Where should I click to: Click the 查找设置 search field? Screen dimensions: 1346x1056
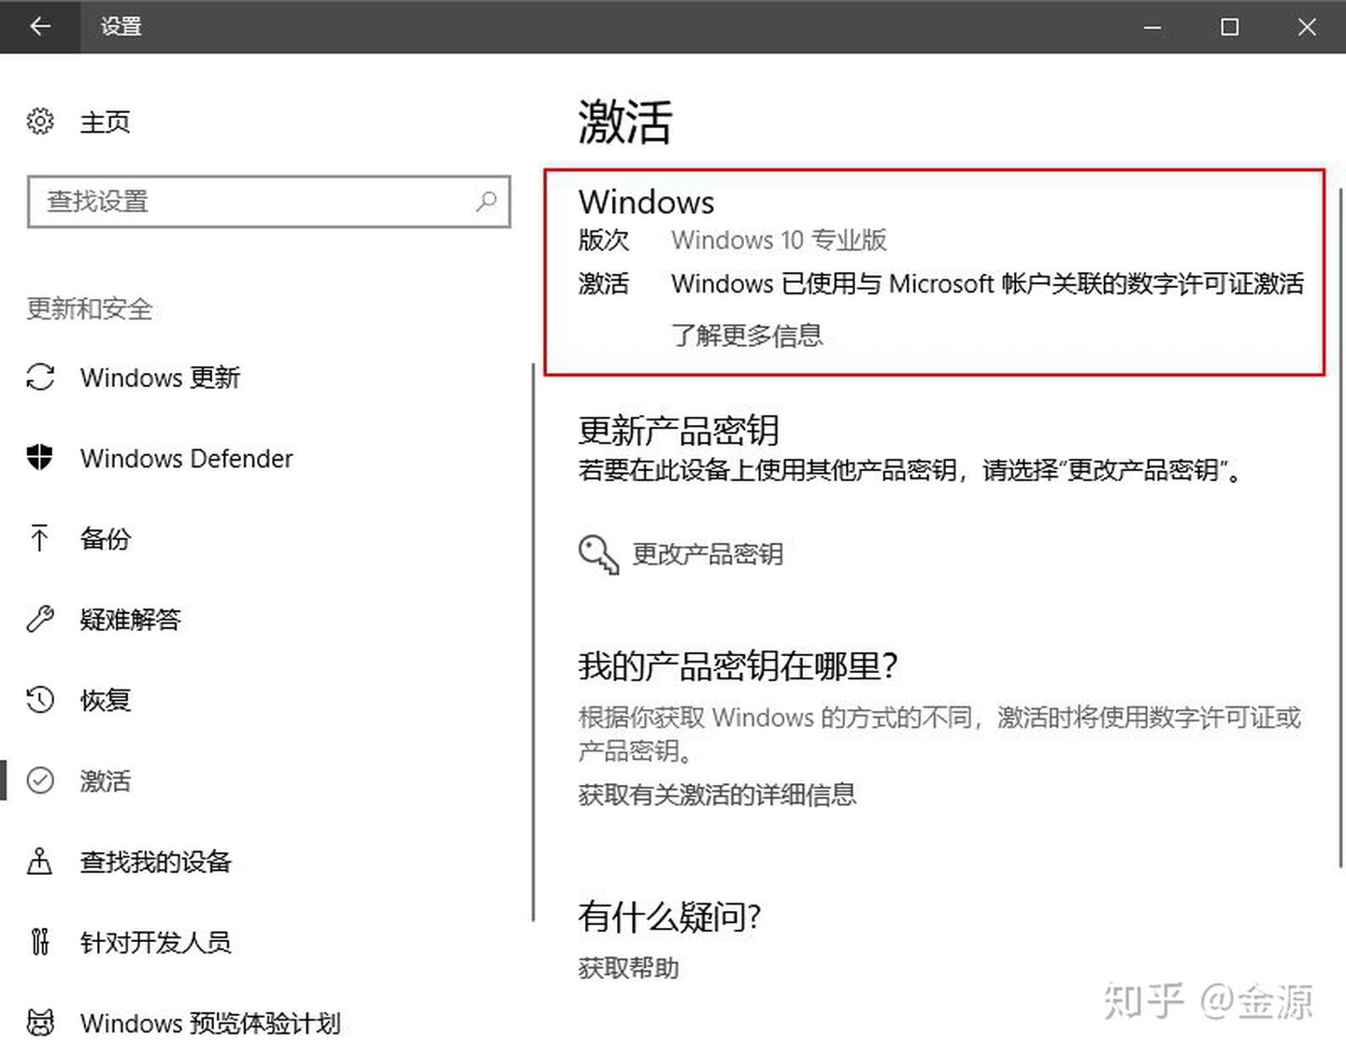252,201
